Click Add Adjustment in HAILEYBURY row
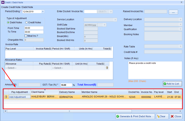Image resolution: width=185 pixels, height=121 pixels. pos(19,97)
